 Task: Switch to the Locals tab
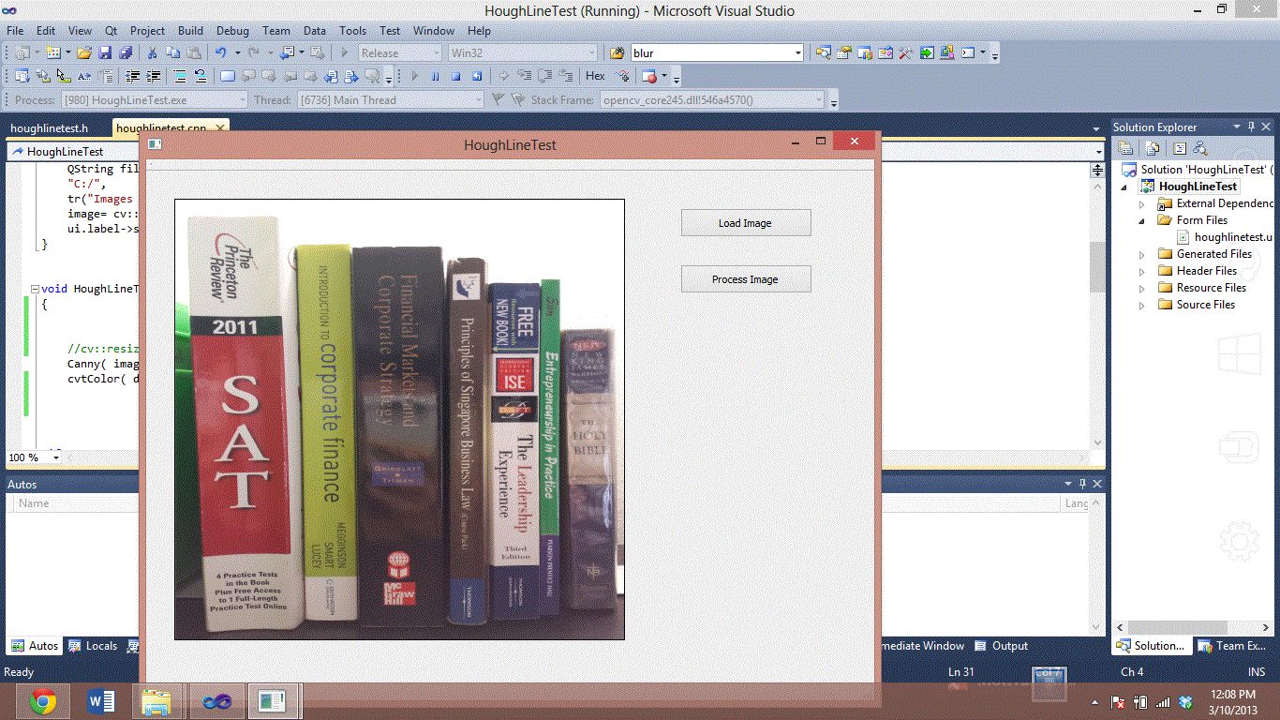click(93, 645)
